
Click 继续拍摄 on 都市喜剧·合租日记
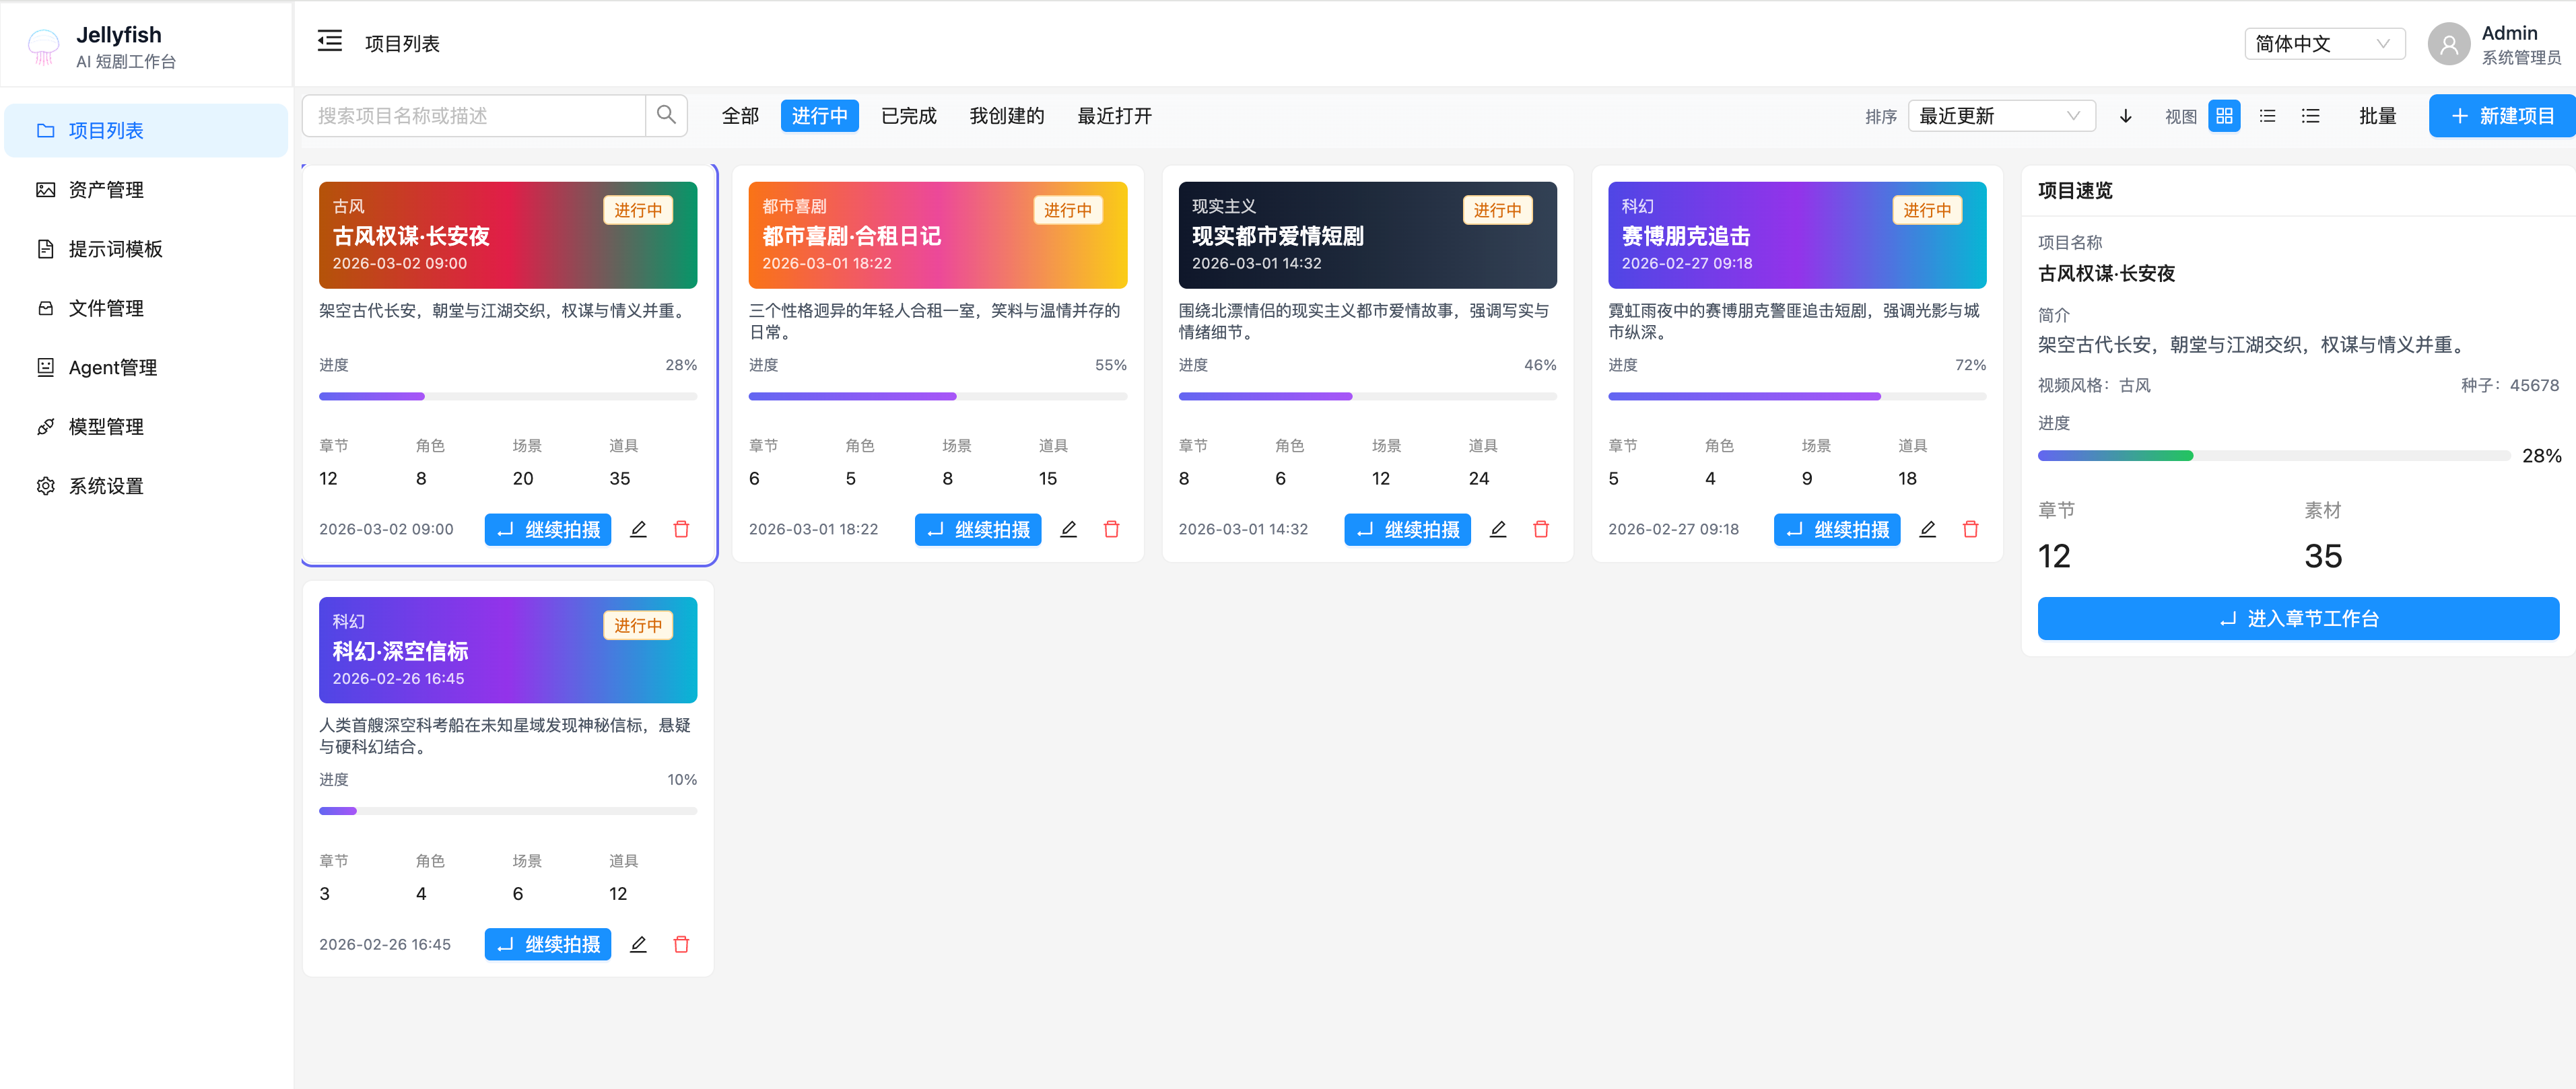[977, 529]
